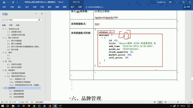The width and height of the screenshot is (193, 108).
Task: Open the 引用 (References) ribbon tab
Action: [x=42, y=7]
